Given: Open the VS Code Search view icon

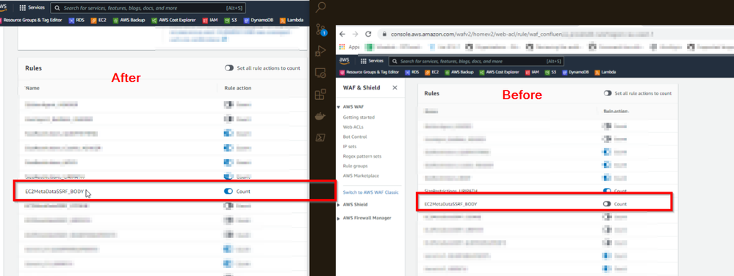Looking at the screenshot, I should [321, 7].
